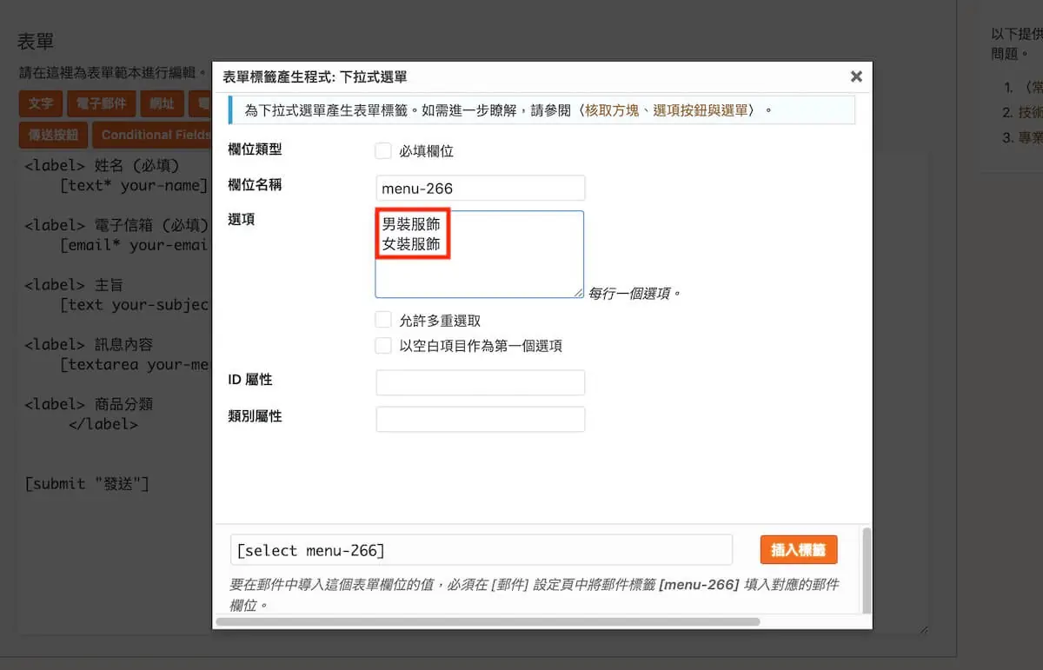Viewport: 1043px width, 670px height.
Task: Click the dialog's horizontal scrollbar
Action: click(488, 621)
